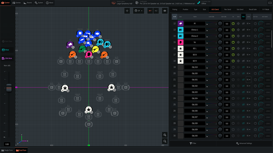Click the Main dB fader handle
This screenshot has height=153, width=273.
click(x=9, y=88)
